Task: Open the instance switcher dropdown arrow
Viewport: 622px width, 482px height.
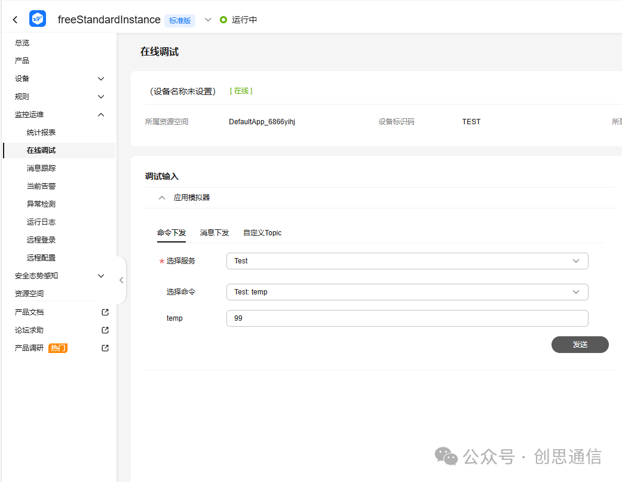Action: pos(208,20)
